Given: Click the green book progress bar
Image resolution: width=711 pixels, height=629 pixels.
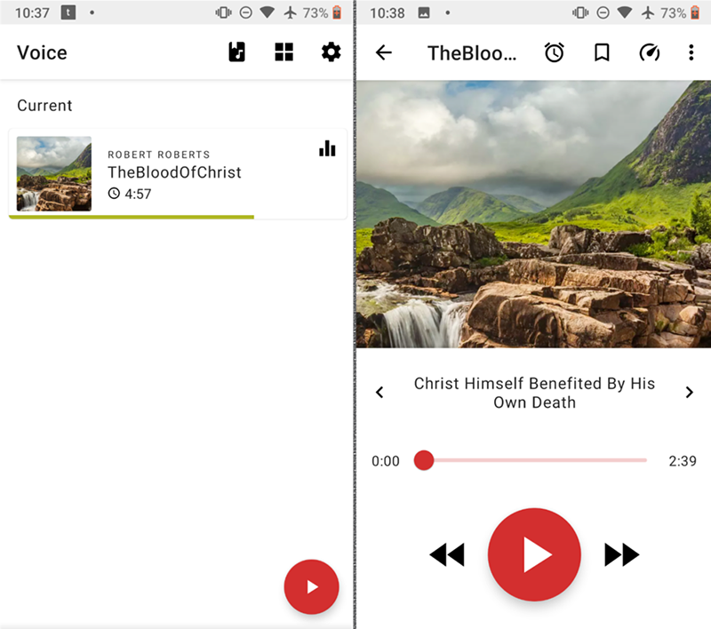Looking at the screenshot, I should click(132, 217).
